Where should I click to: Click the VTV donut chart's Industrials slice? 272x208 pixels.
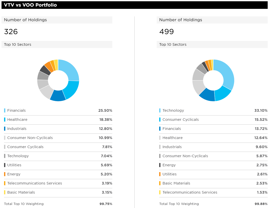pos(58,96)
